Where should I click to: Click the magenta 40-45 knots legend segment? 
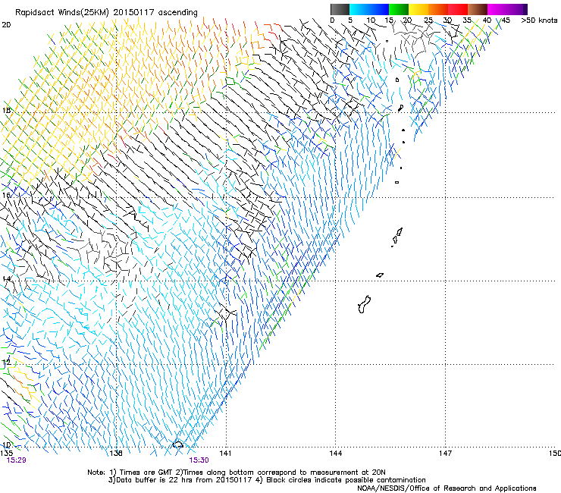click(x=497, y=9)
